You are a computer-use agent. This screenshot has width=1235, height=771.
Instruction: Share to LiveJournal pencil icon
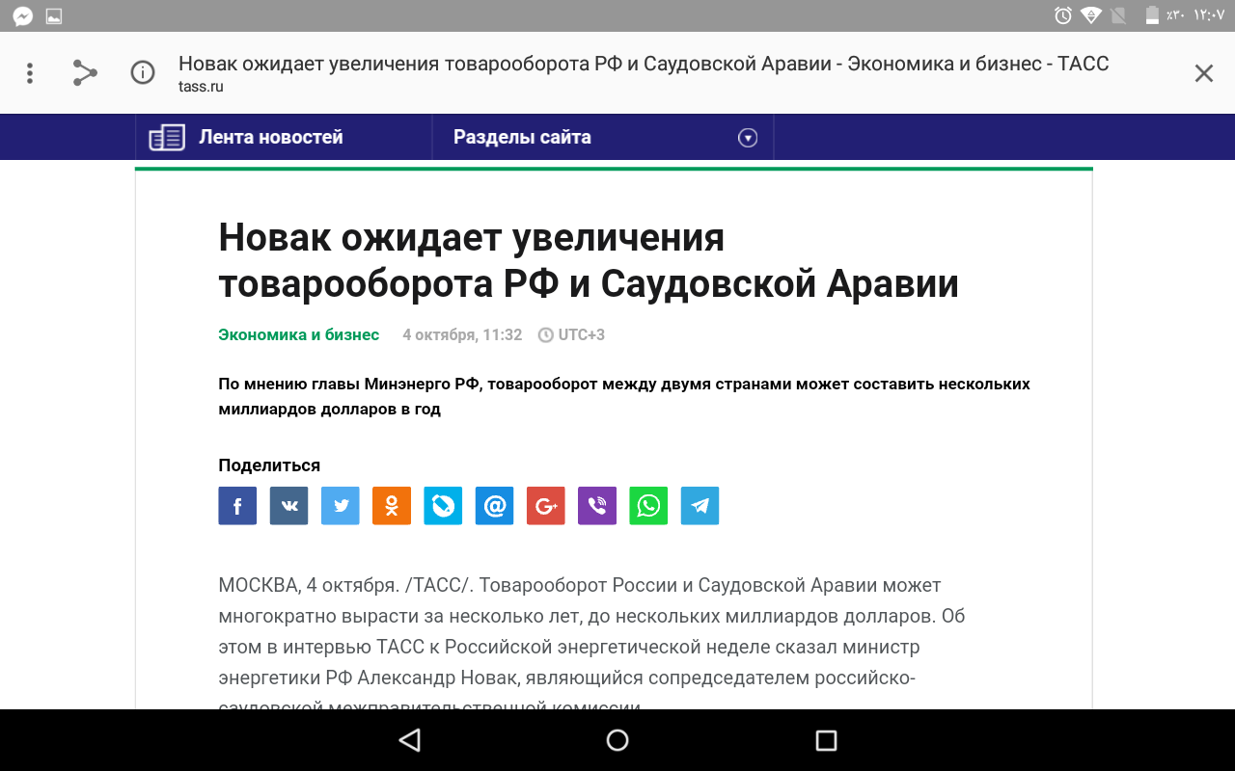[x=443, y=506]
